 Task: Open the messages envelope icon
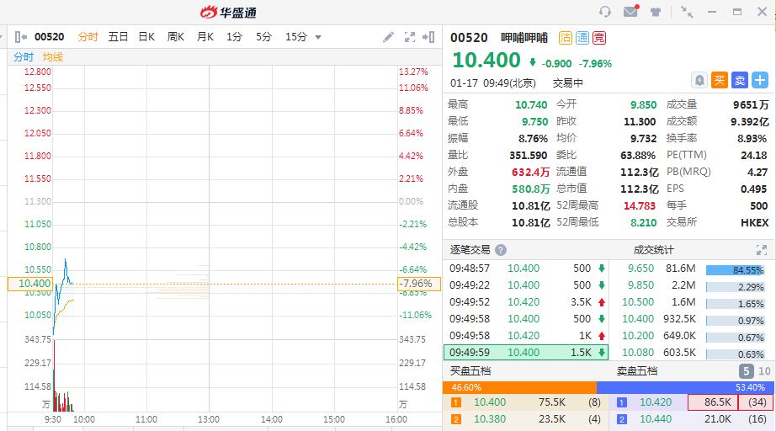click(630, 12)
